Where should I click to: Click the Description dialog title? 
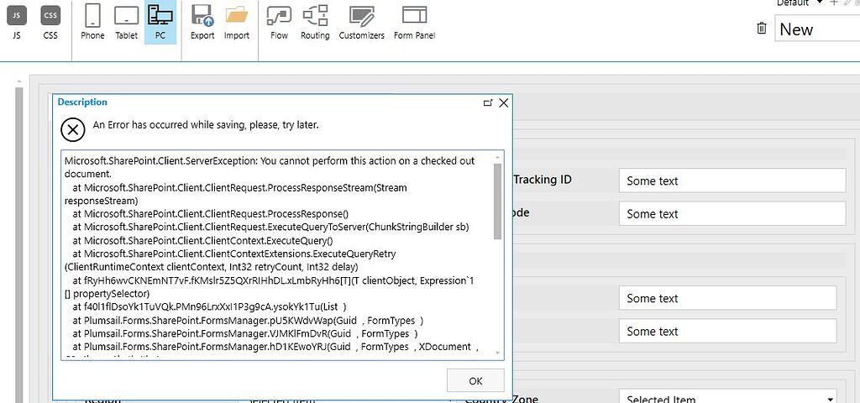[82, 102]
